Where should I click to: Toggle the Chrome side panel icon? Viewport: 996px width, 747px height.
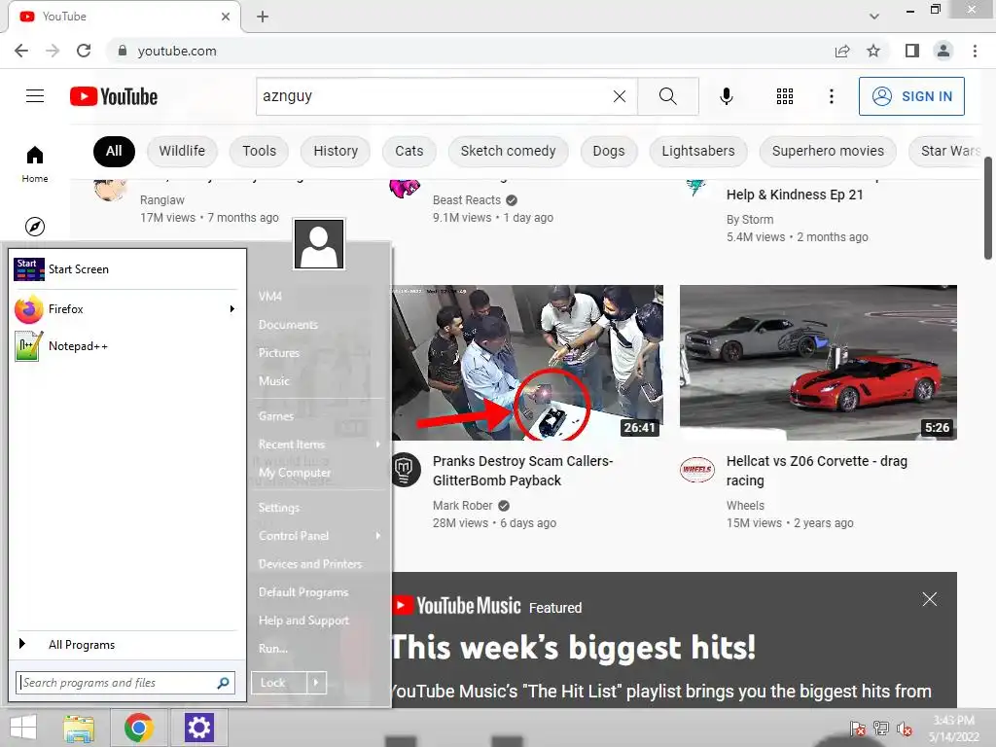point(912,51)
